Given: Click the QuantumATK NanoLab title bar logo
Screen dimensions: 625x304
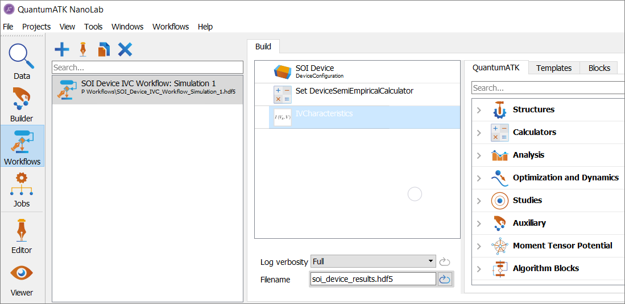Looking at the screenshot, I should coord(9,10).
